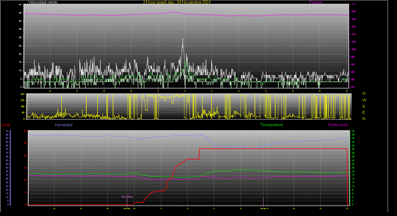397x216 pixels.
Task: Click the "95" tick on the blue humidity axis
Action: point(7,134)
